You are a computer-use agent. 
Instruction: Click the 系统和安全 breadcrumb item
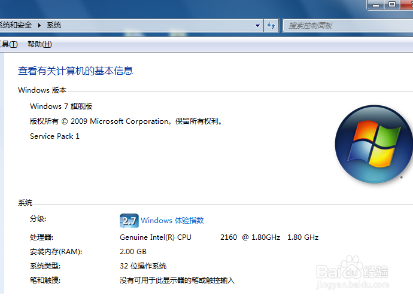point(16,25)
